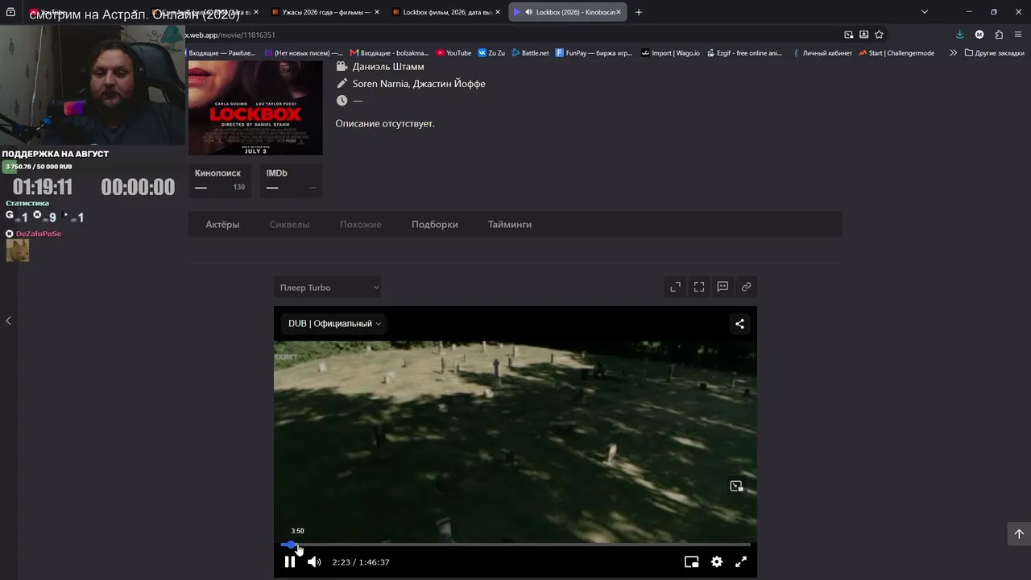The height and width of the screenshot is (580, 1031).
Task: Open the Входящие — Рамблер bookmark
Action: pos(220,53)
